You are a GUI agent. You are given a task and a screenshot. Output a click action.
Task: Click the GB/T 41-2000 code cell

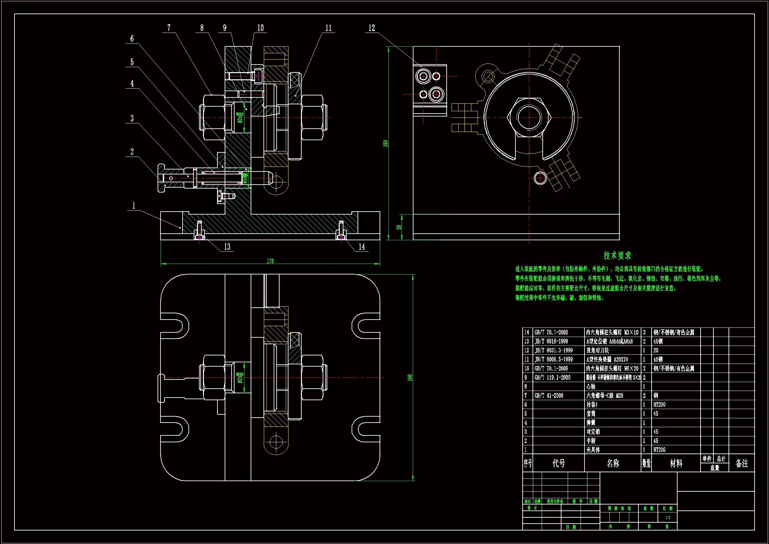click(549, 396)
